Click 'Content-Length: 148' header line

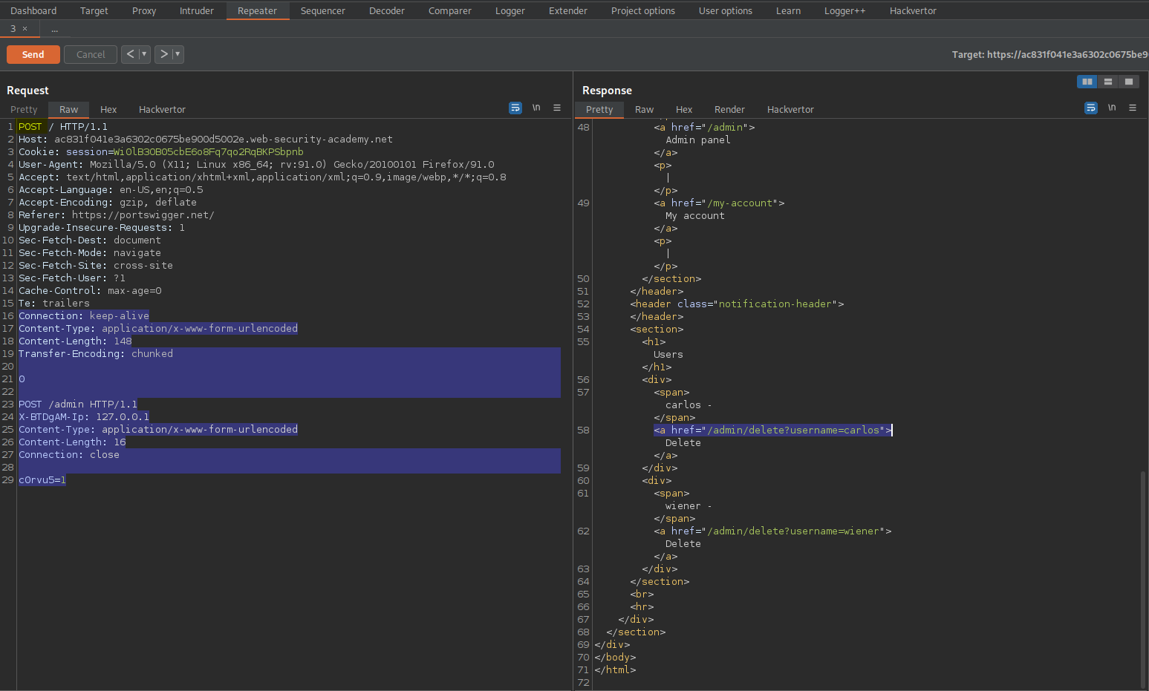[x=75, y=341]
